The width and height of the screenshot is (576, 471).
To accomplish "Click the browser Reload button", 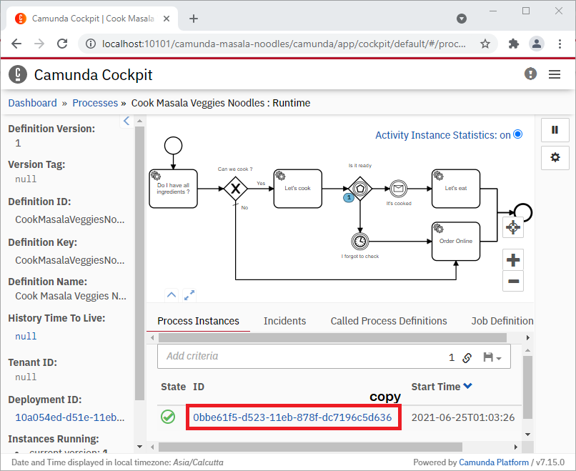I will click(62, 44).
